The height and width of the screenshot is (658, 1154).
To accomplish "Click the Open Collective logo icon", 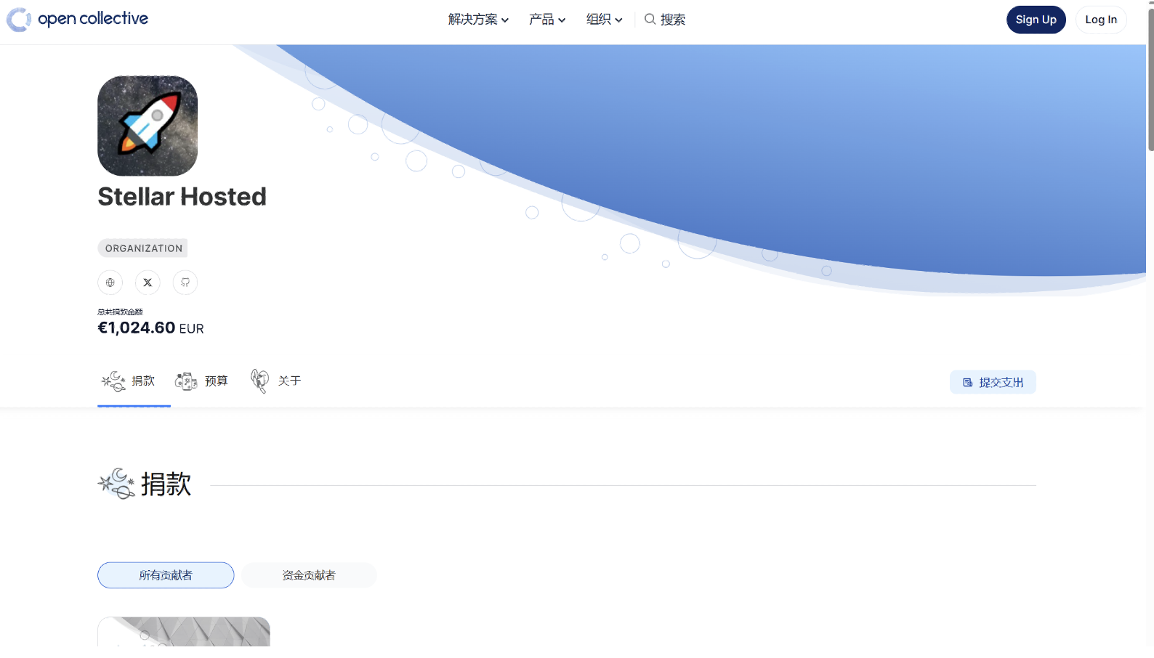I will [x=18, y=20].
